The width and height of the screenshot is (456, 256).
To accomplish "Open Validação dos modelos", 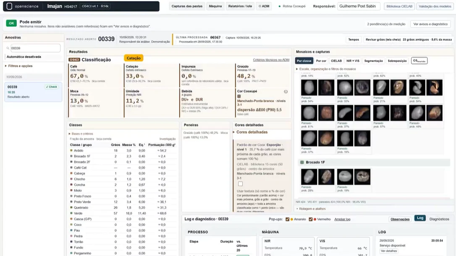I will pyautogui.click(x=435, y=6).
